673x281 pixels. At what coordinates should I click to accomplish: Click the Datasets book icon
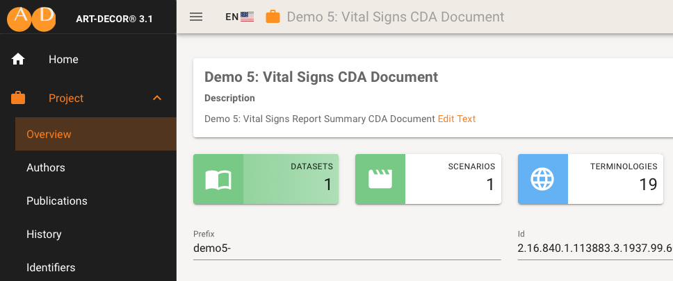[x=218, y=180]
